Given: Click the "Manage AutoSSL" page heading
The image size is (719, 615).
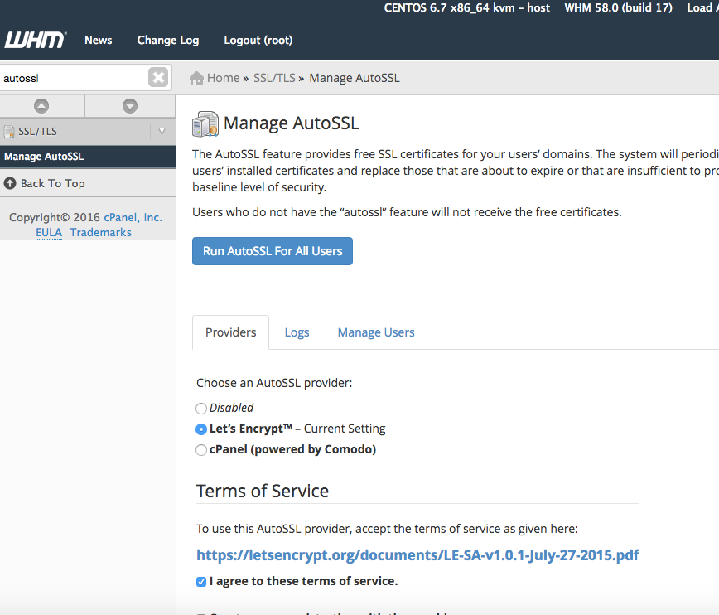Looking at the screenshot, I should pos(292,123).
